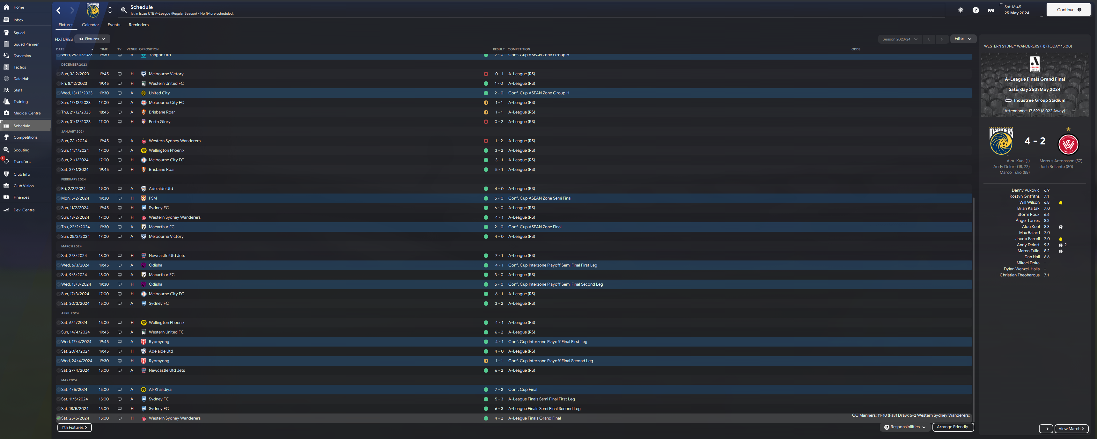Open the help question mark icon
The image size is (1097, 439).
point(976,10)
